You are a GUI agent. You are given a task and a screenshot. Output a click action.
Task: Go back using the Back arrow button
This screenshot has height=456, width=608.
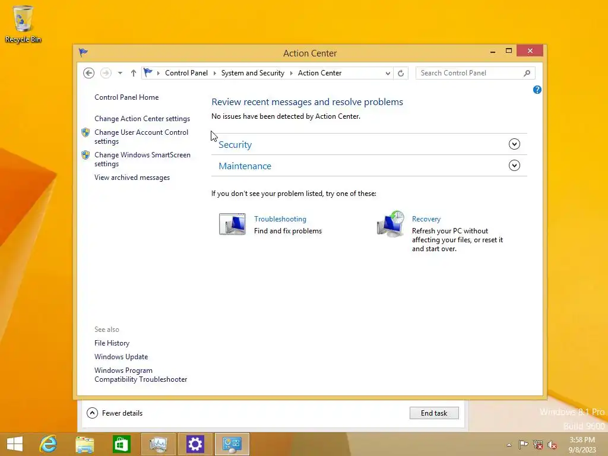click(89, 73)
